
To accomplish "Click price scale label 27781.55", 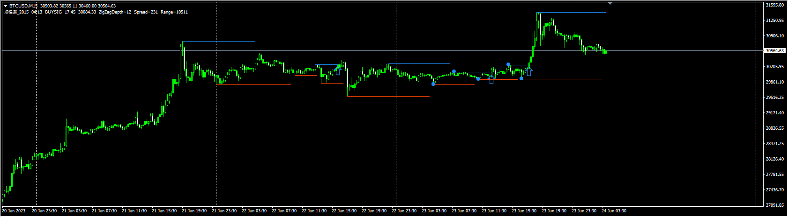I will [x=774, y=175].
